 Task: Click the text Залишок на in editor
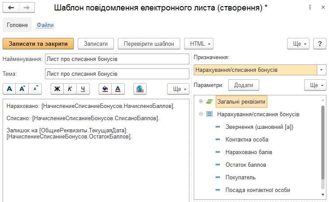pos(22,131)
